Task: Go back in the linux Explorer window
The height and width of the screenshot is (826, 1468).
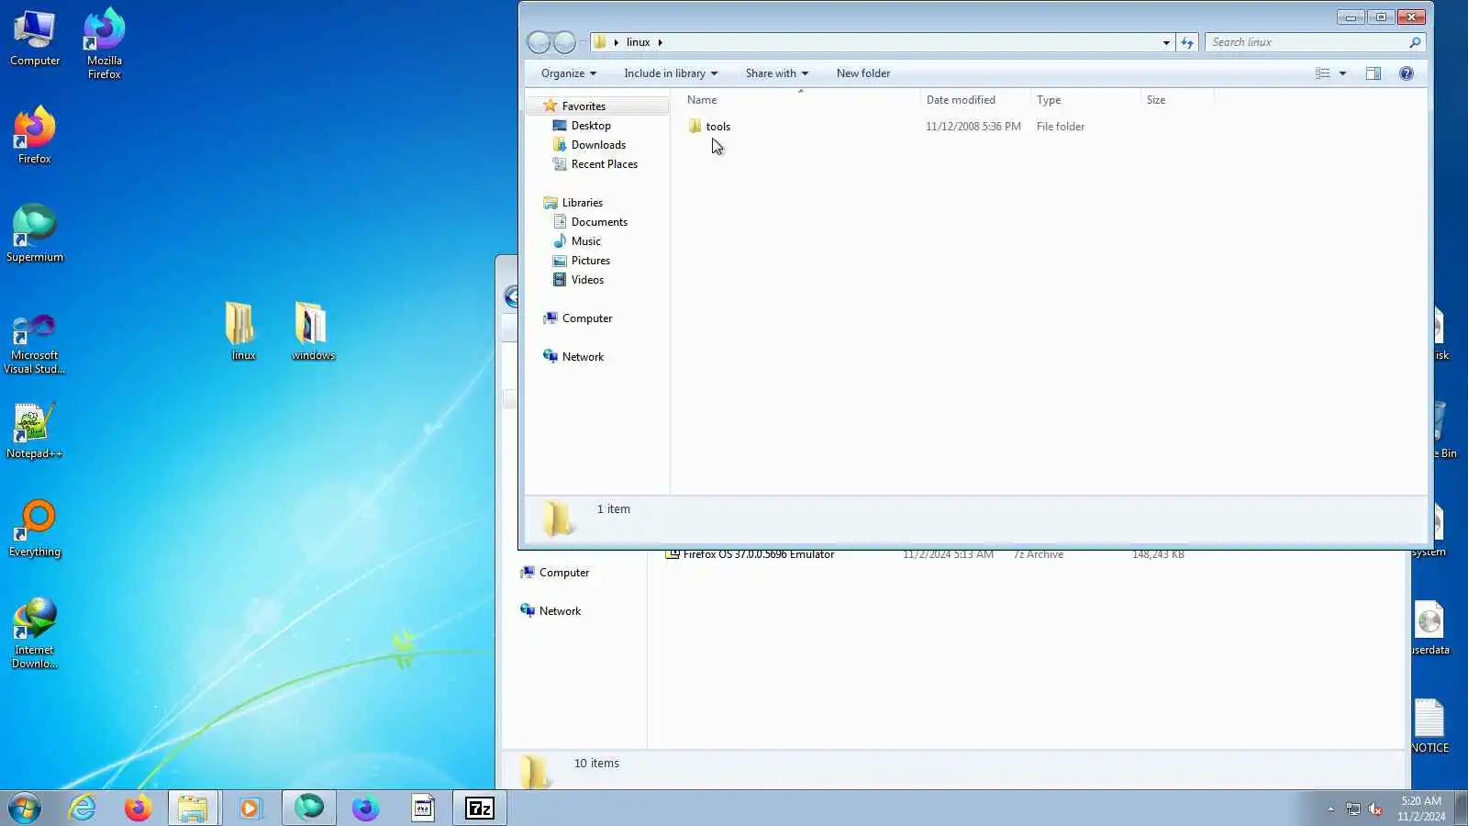Action: tap(539, 42)
